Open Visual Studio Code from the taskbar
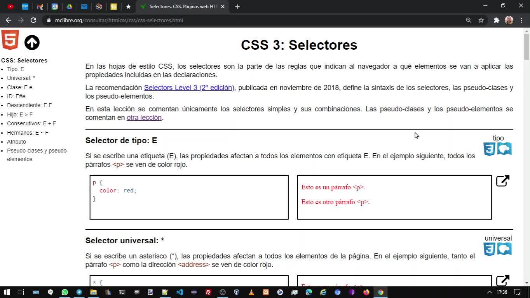530x298 pixels. [x=180, y=292]
